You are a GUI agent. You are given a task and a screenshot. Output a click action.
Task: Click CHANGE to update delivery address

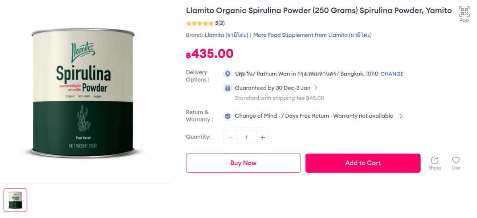392,74
